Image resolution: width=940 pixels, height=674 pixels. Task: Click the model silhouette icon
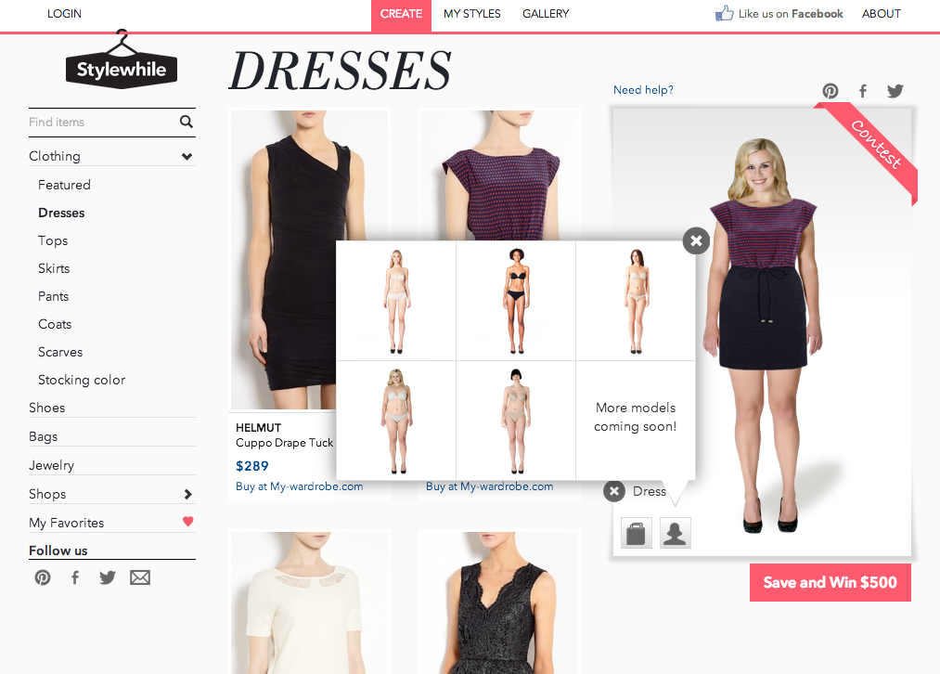(676, 533)
